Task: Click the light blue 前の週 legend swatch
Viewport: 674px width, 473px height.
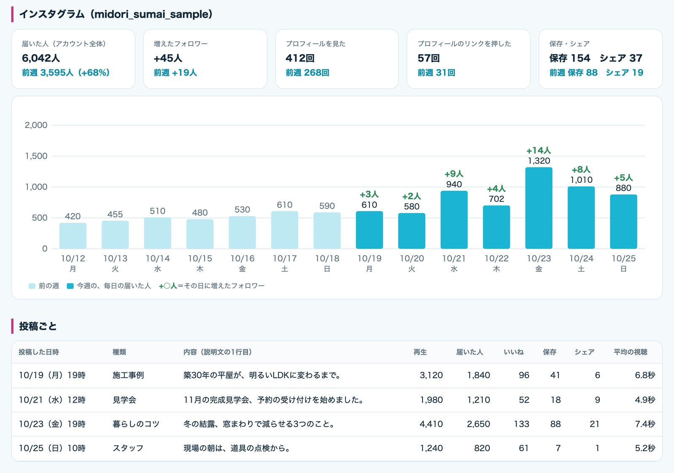Action: tap(32, 286)
